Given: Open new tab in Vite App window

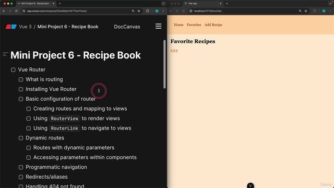Looking at the screenshot, I should click(226, 4).
